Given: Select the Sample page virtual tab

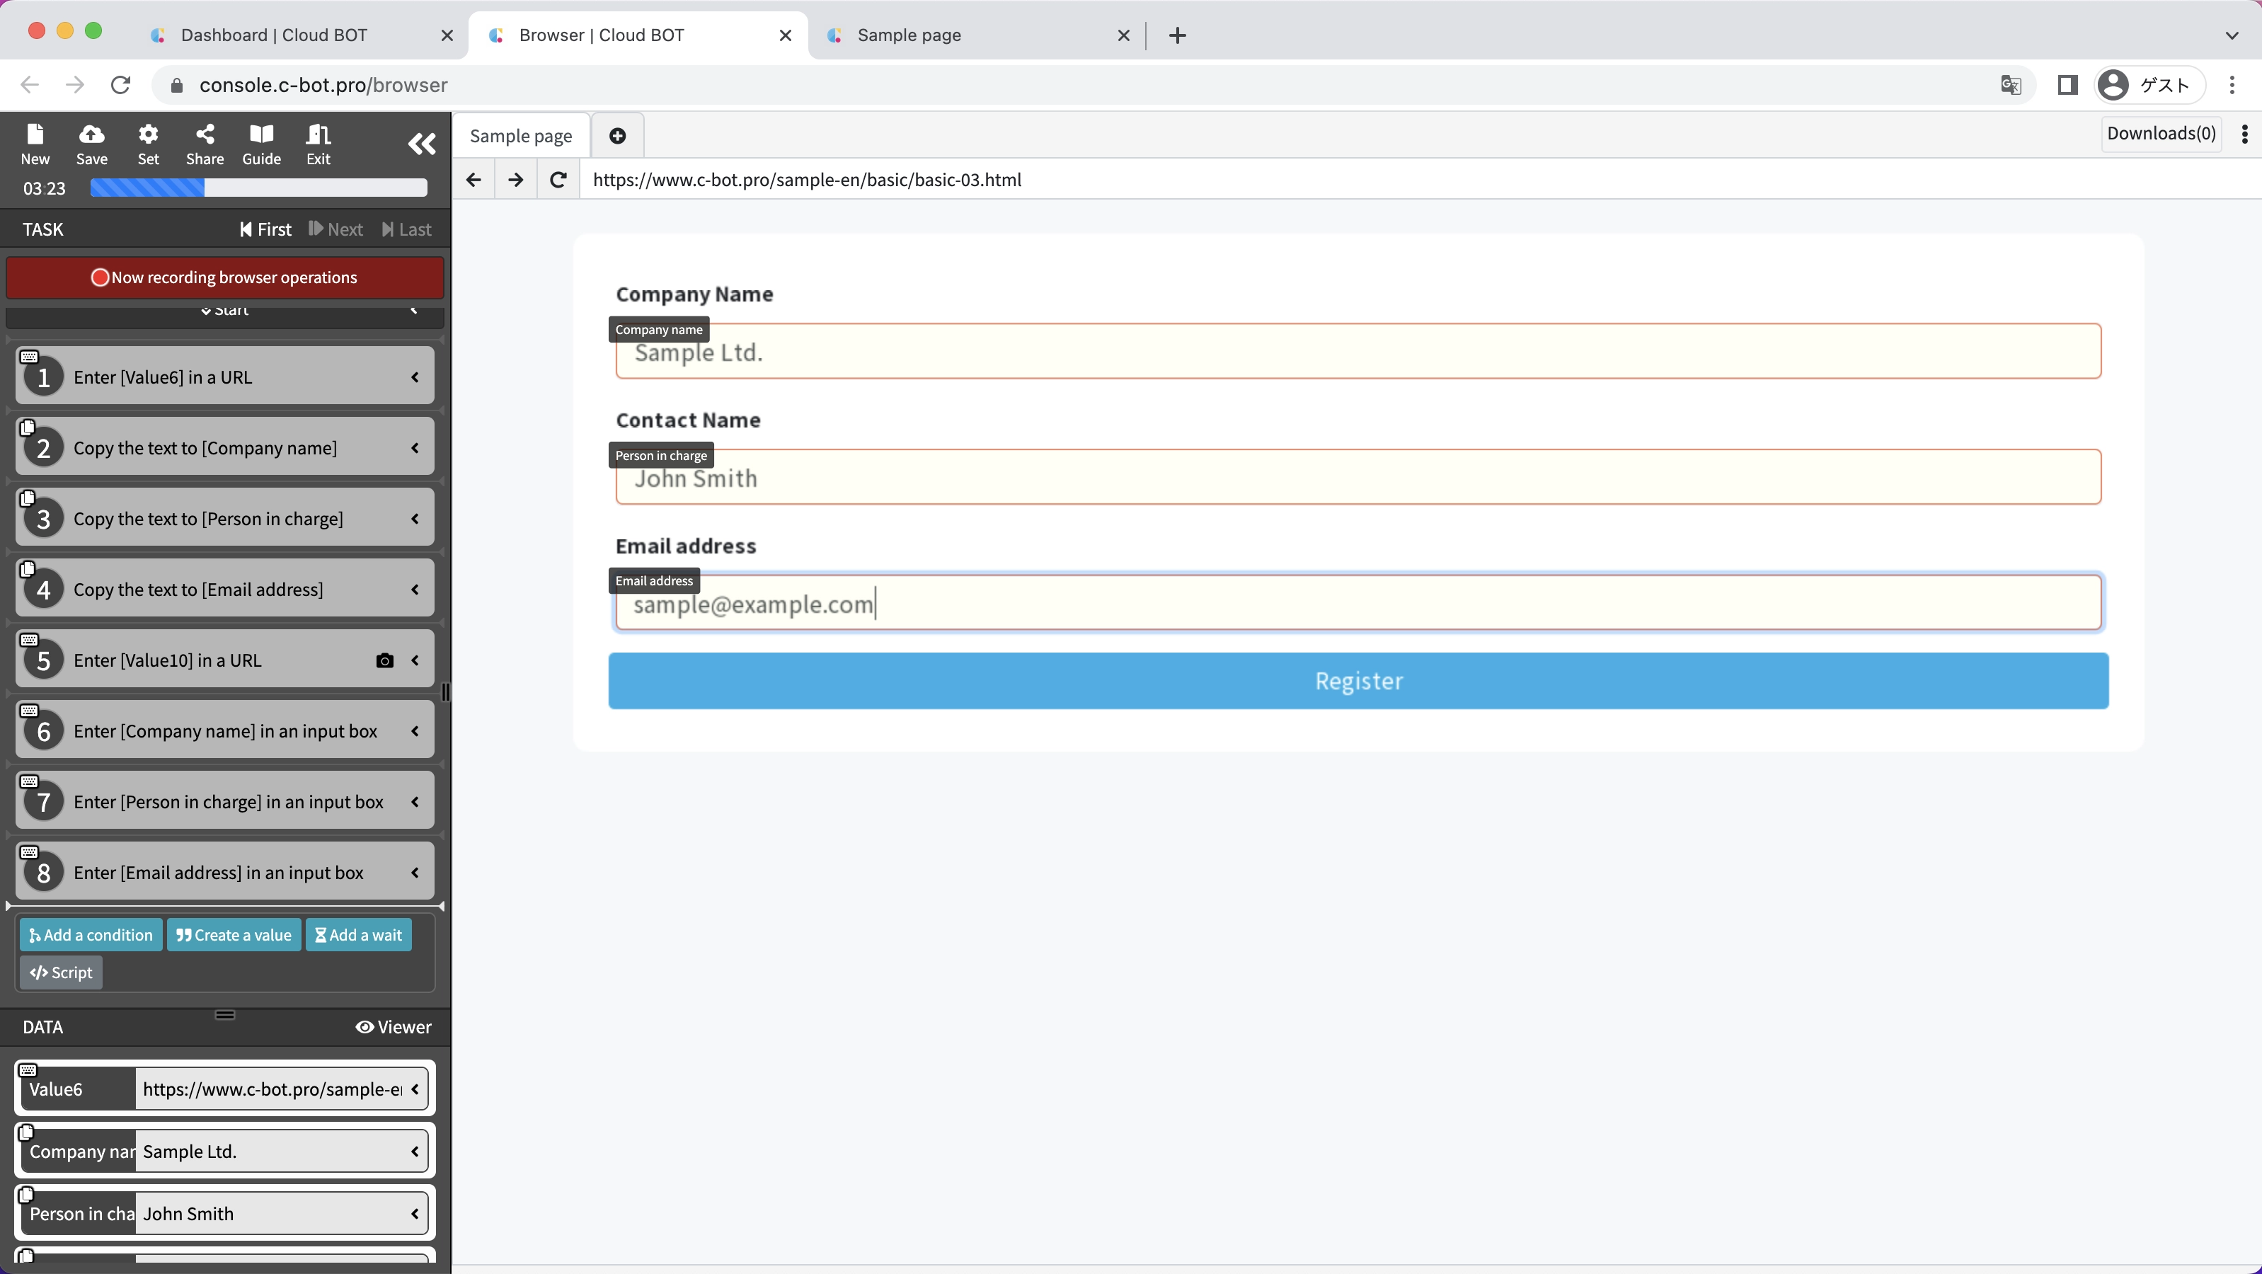Looking at the screenshot, I should pos(521,136).
